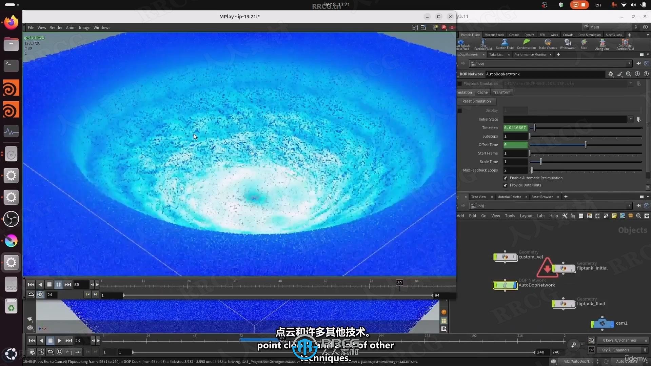Toggle Playback Simulation checkbox
This screenshot has width=651, height=366.
pos(460,84)
